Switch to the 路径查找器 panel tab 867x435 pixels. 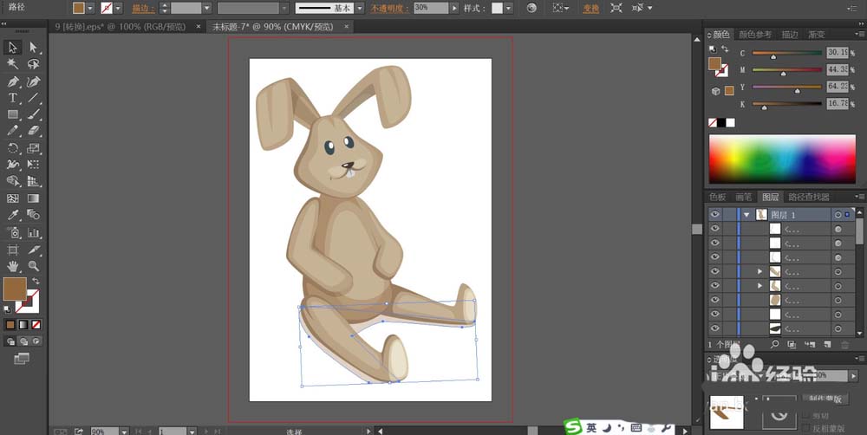pos(807,197)
